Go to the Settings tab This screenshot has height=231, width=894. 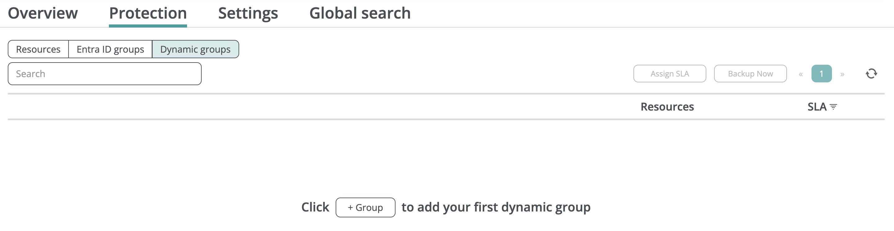[248, 13]
